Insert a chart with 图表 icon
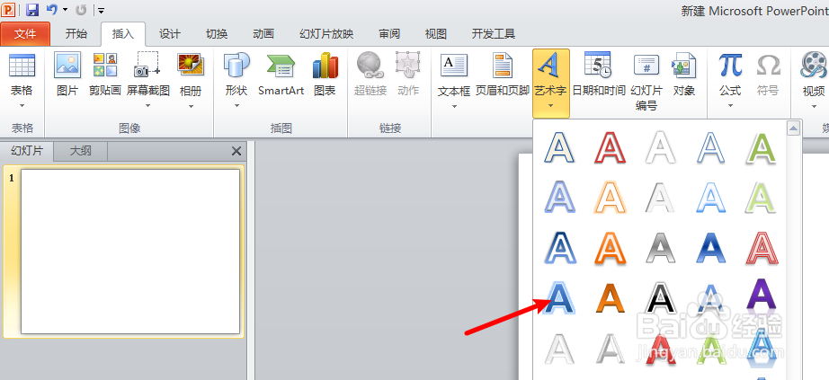The image size is (829, 380). tap(325, 65)
